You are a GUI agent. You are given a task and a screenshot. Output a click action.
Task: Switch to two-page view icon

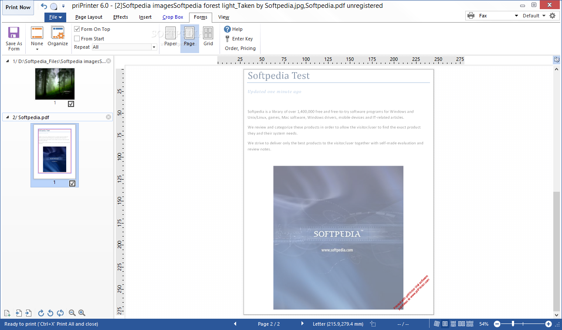pos(462,324)
